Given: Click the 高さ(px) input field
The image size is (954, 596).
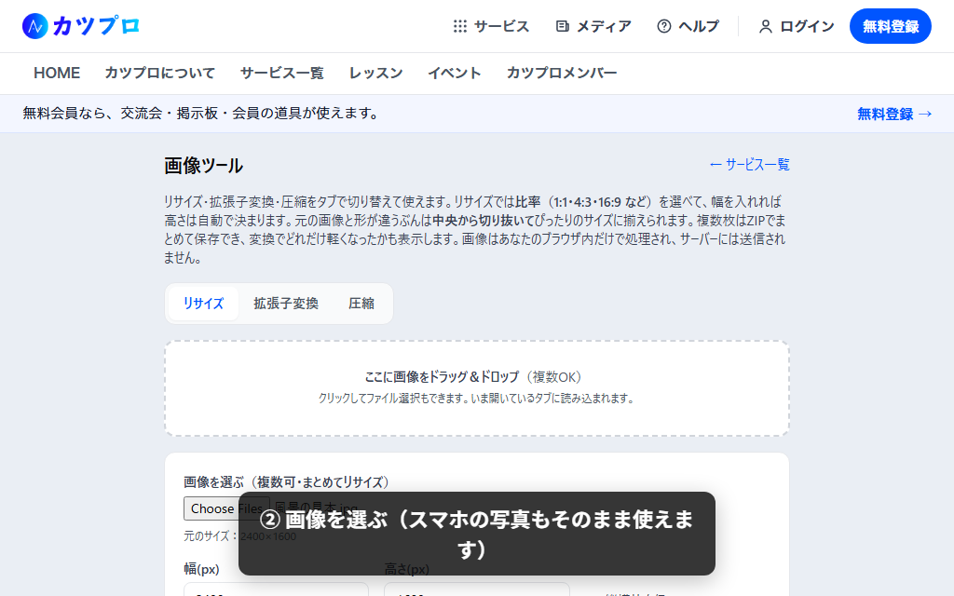Looking at the screenshot, I should [x=476, y=589].
